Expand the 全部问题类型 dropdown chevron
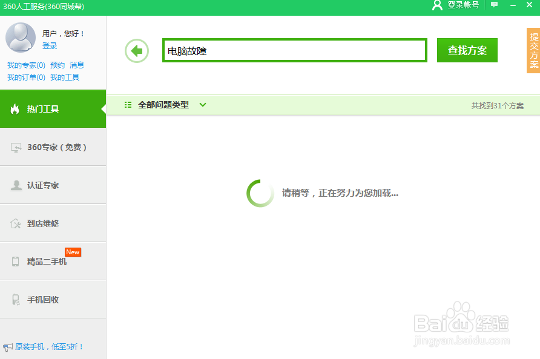 203,105
